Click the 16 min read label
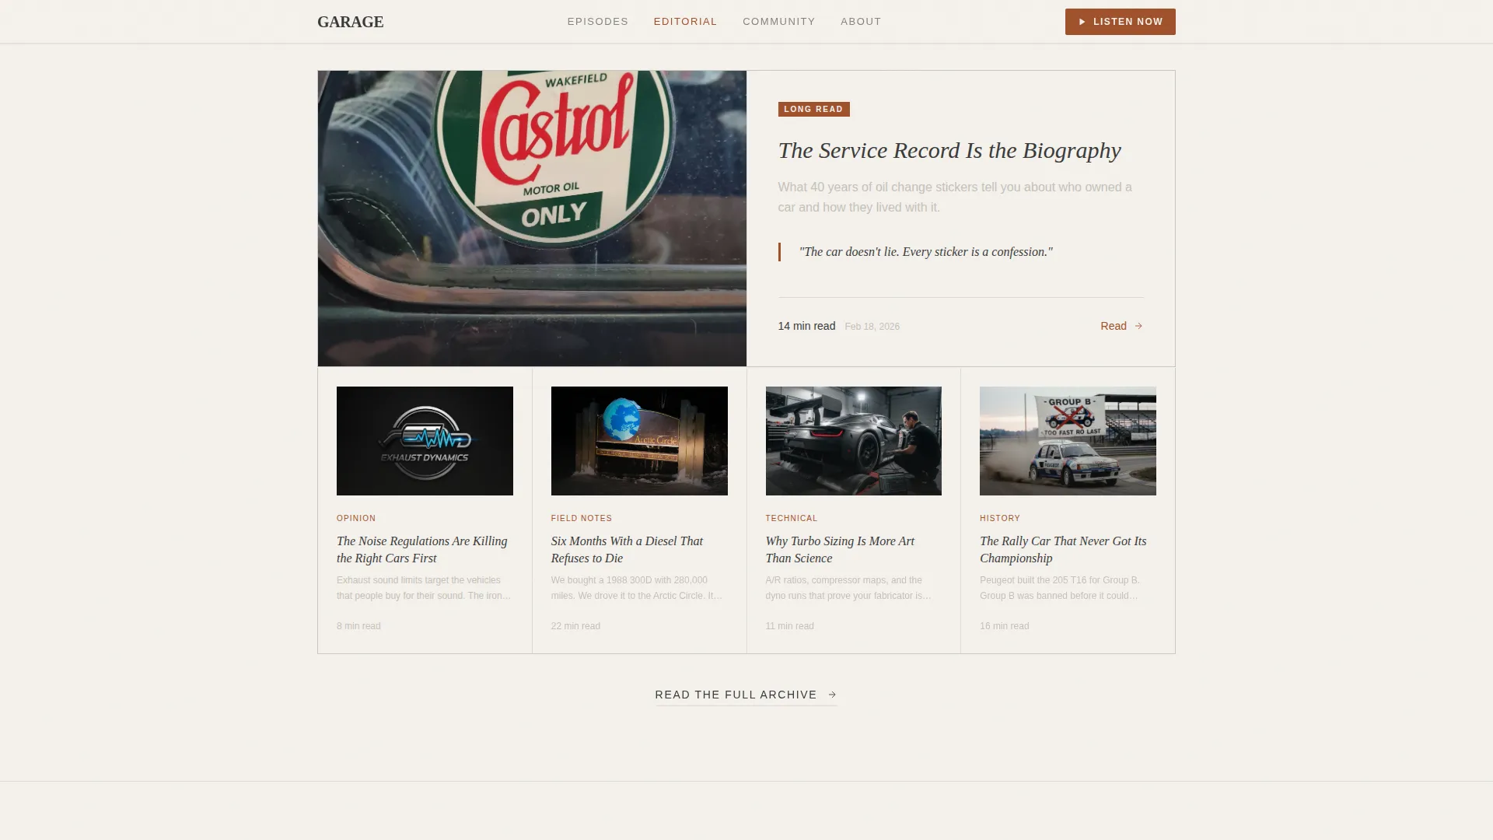This screenshot has width=1493, height=840. coord(1004,626)
